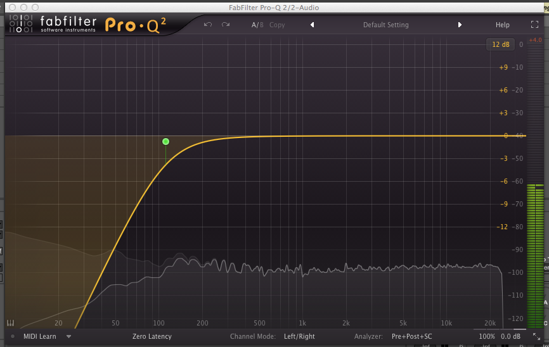
Task: Copy settings with Copy button
Action: 277,25
